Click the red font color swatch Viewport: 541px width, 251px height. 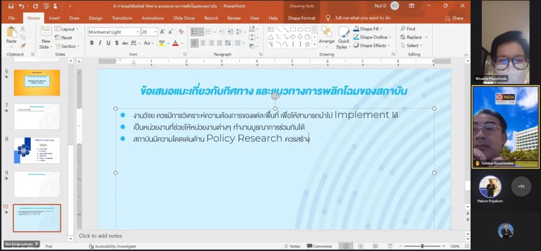coord(175,43)
